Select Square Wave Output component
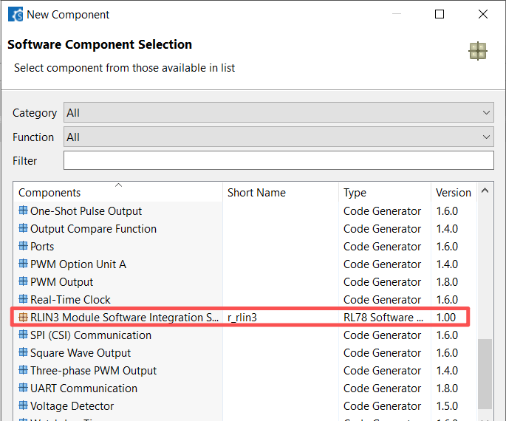506x421 pixels. click(x=81, y=353)
